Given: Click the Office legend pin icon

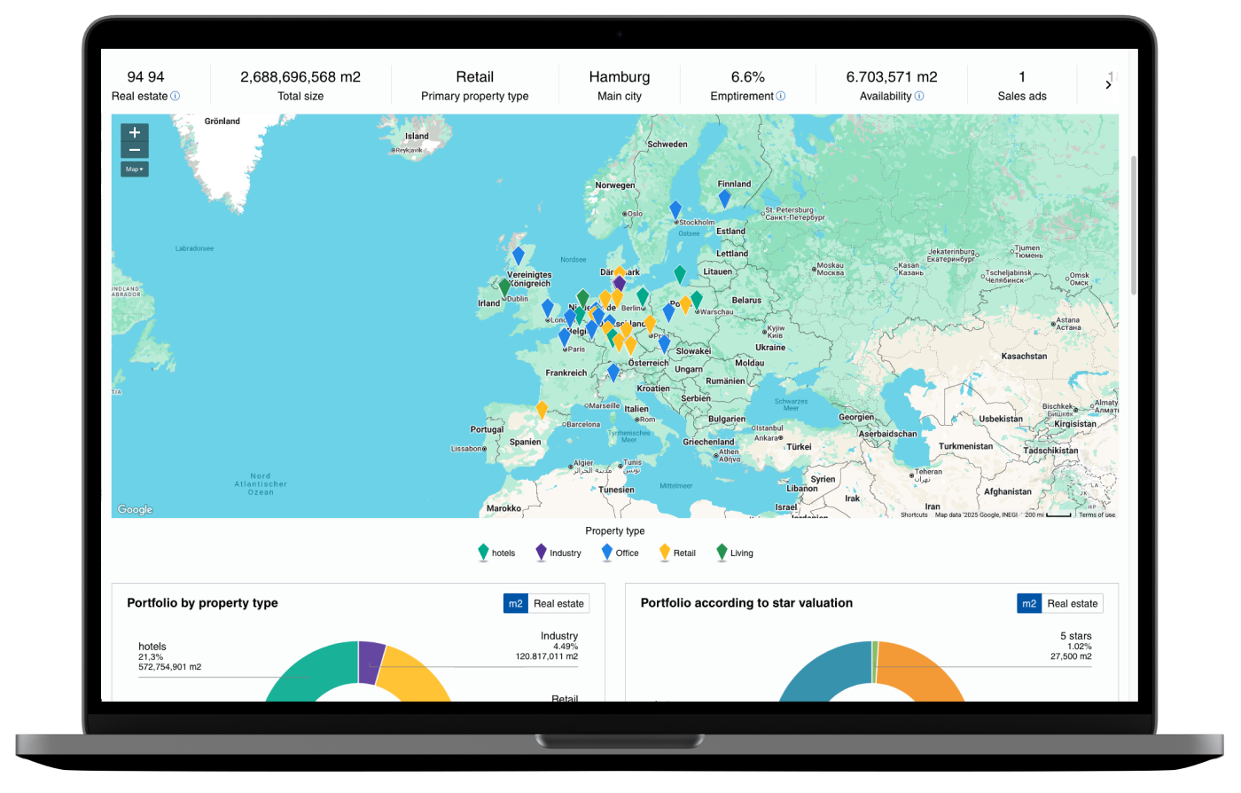Looking at the screenshot, I should tap(607, 553).
